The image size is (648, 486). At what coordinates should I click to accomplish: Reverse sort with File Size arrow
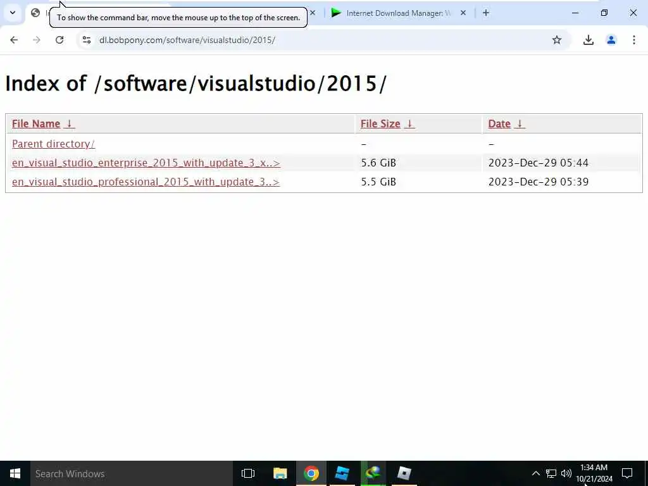pyautogui.click(x=409, y=123)
